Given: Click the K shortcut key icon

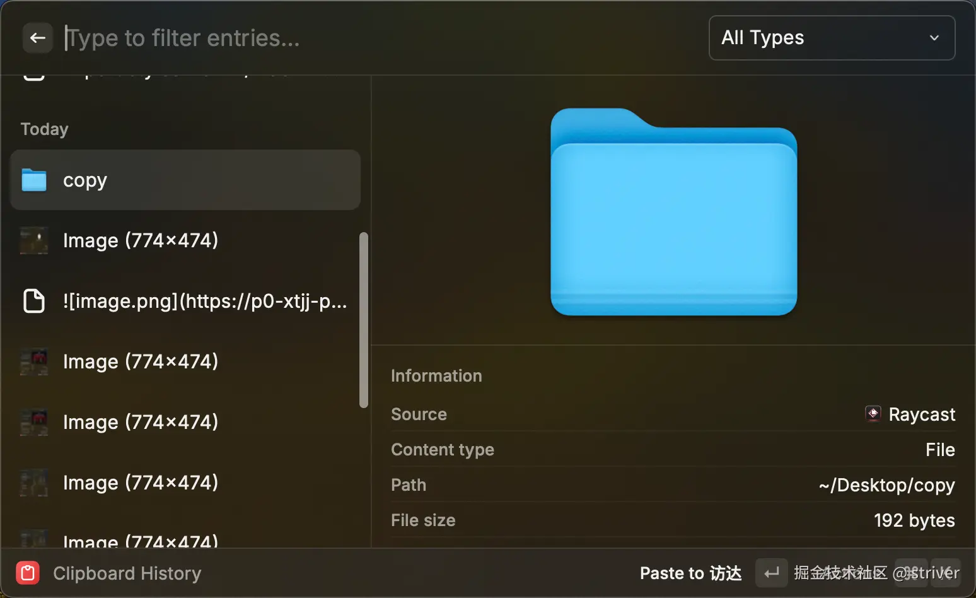Looking at the screenshot, I should (x=946, y=573).
